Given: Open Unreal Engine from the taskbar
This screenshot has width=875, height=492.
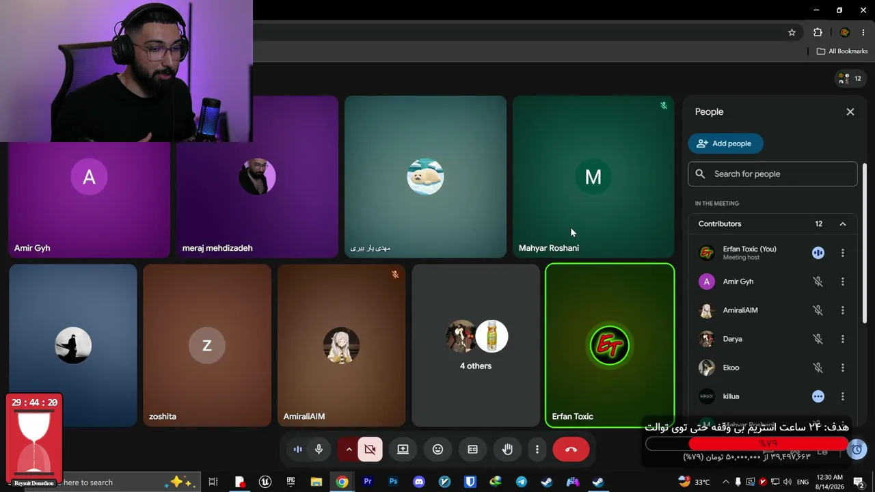Looking at the screenshot, I should point(265,482).
